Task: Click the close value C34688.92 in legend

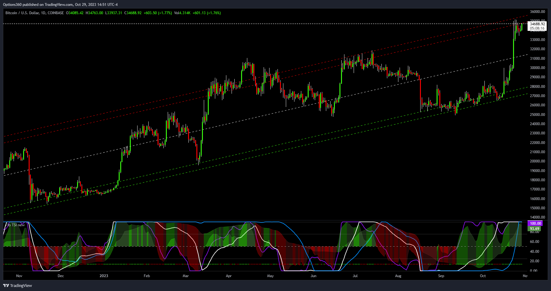Action: click(133, 13)
